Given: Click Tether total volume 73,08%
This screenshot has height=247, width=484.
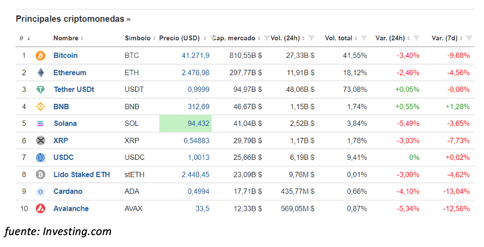Looking at the screenshot, I should (x=355, y=89).
